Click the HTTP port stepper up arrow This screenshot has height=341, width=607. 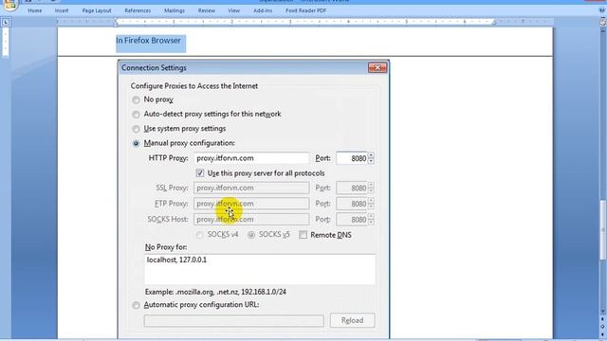coord(371,155)
